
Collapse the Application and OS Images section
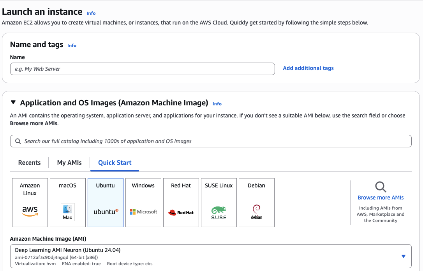(13, 103)
